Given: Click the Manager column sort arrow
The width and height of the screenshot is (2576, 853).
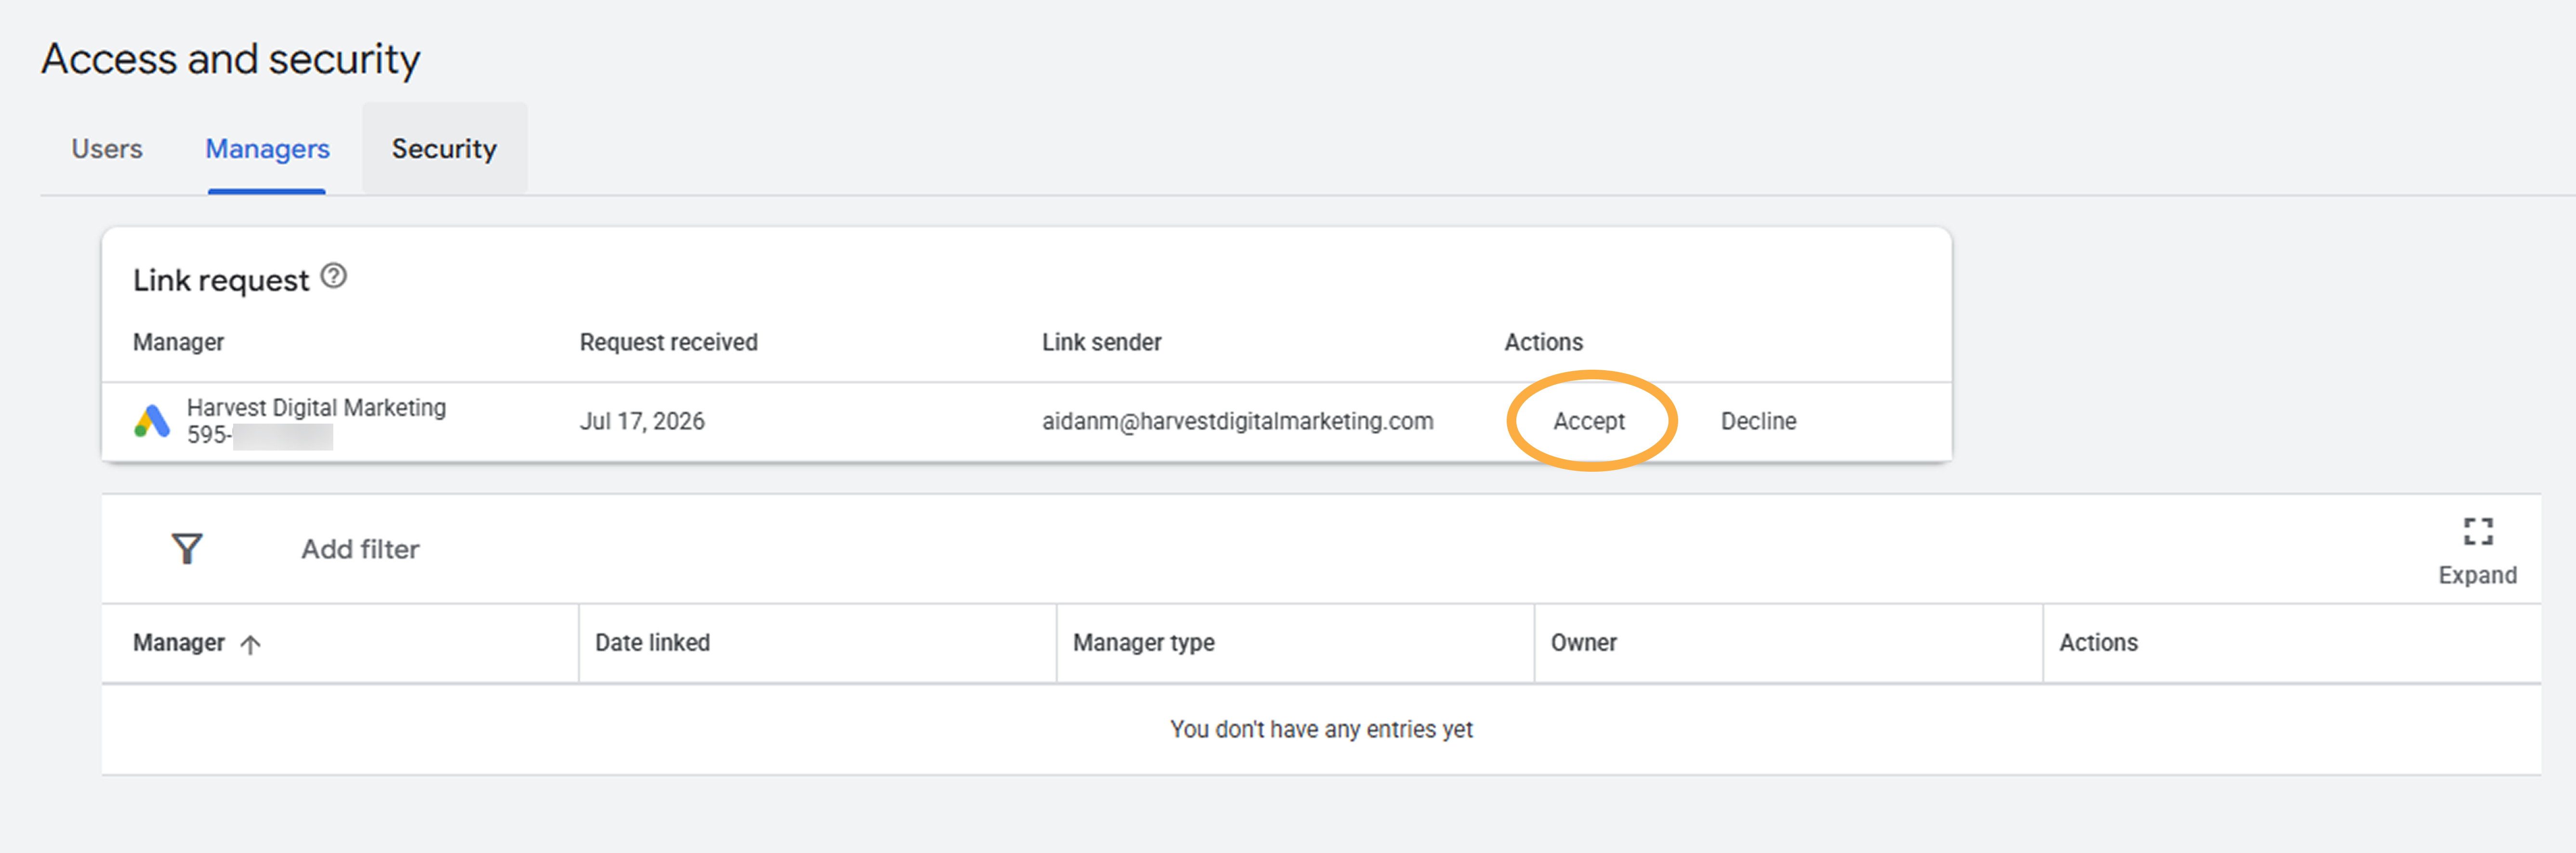Looking at the screenshot, I should coord(251,644).
